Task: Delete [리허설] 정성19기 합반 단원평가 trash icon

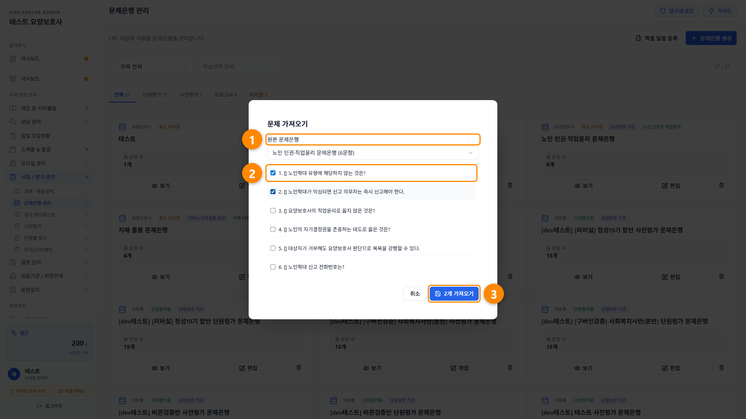Action: click(298, 367)
